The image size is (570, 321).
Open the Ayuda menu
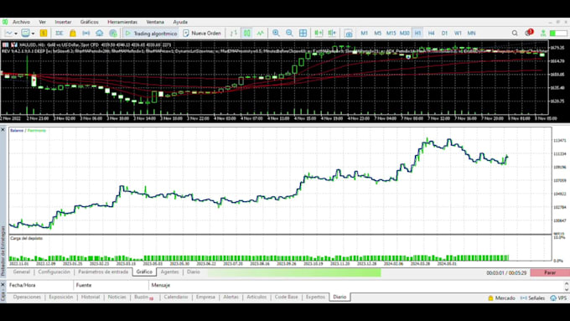point(180,22)
